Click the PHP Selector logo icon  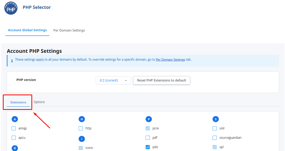pos(11,8)
